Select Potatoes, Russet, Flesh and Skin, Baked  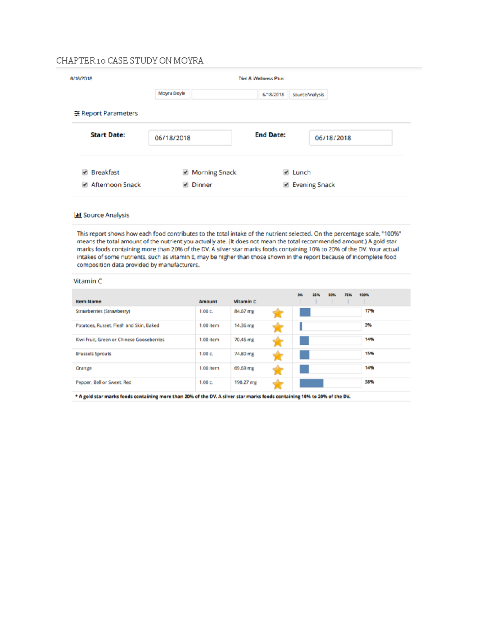click(118, 326)
